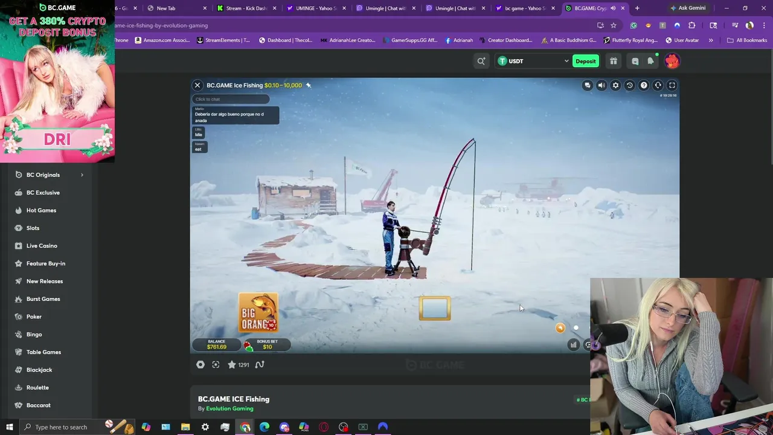Screen dimensions: 773x435
Task: Click the in-game 'Click to chat' field
Action: (231, 99)
